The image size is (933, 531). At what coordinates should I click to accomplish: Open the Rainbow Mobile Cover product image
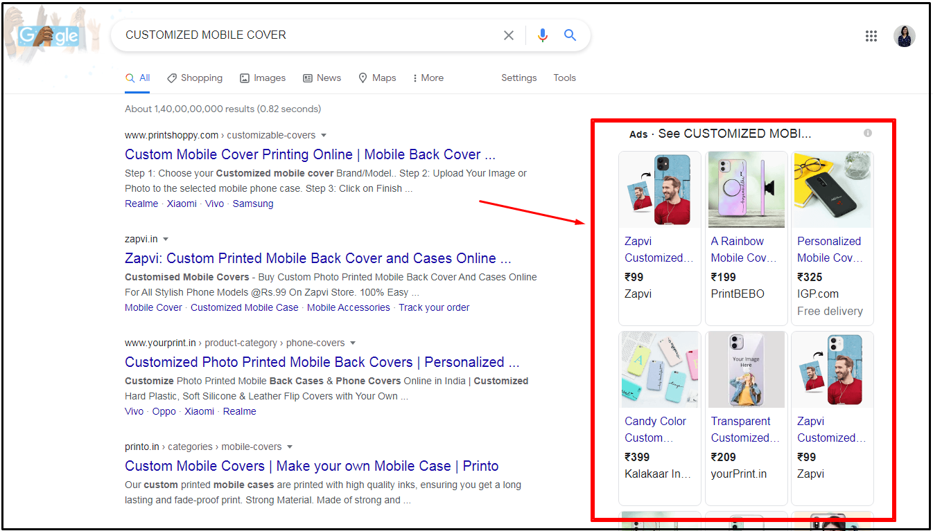pos(747,190)
